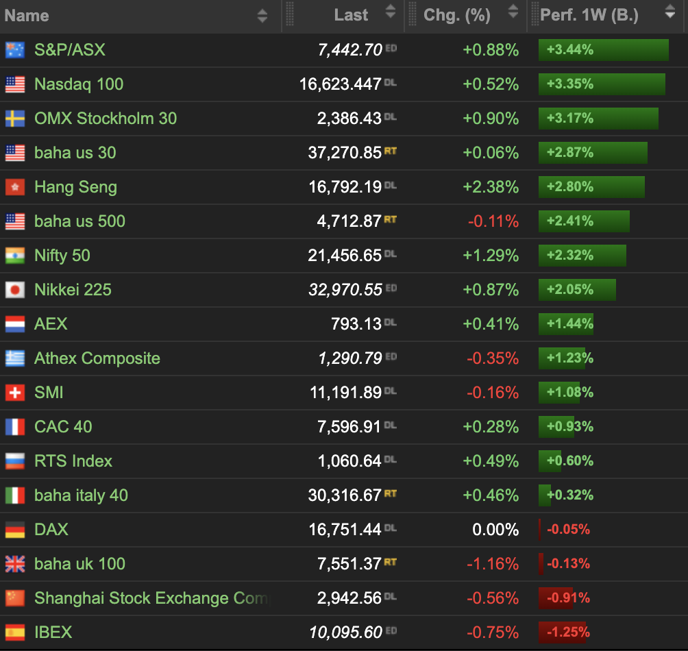
Task: Click the US flag beside baha us 500
Action: pyautogui.click(x=15, y=221)
